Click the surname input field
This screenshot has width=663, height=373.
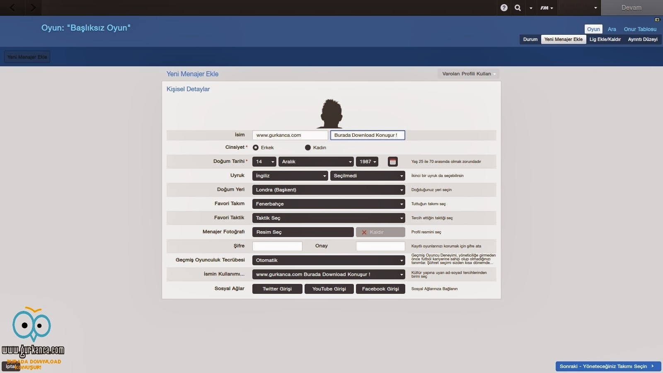click(368, 135)
